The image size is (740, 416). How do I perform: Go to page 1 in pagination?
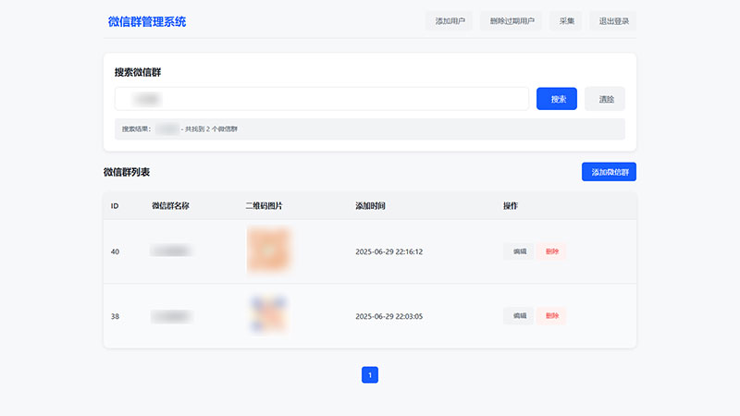coord(370,375)
